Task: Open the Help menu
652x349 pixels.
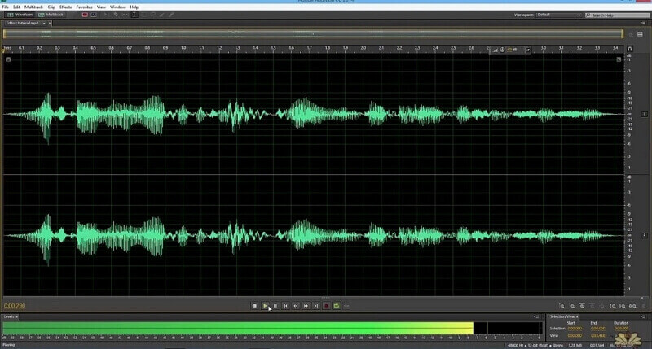Action: [x=134, y=7]
